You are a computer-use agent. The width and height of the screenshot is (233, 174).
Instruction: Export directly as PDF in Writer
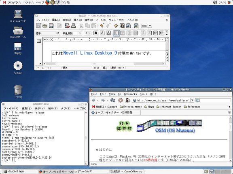click(67, 26)
